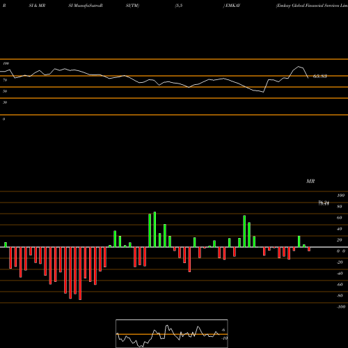Click the tallest green MR histogram bar
The height and width of the screenshot is (348, 348).
[155, 230]
